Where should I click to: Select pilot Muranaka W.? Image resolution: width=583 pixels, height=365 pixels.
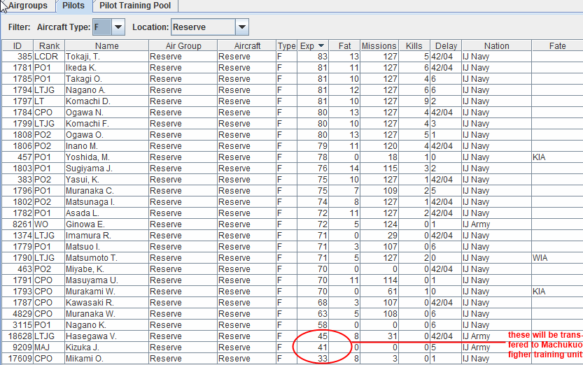(x=106, y=314)
